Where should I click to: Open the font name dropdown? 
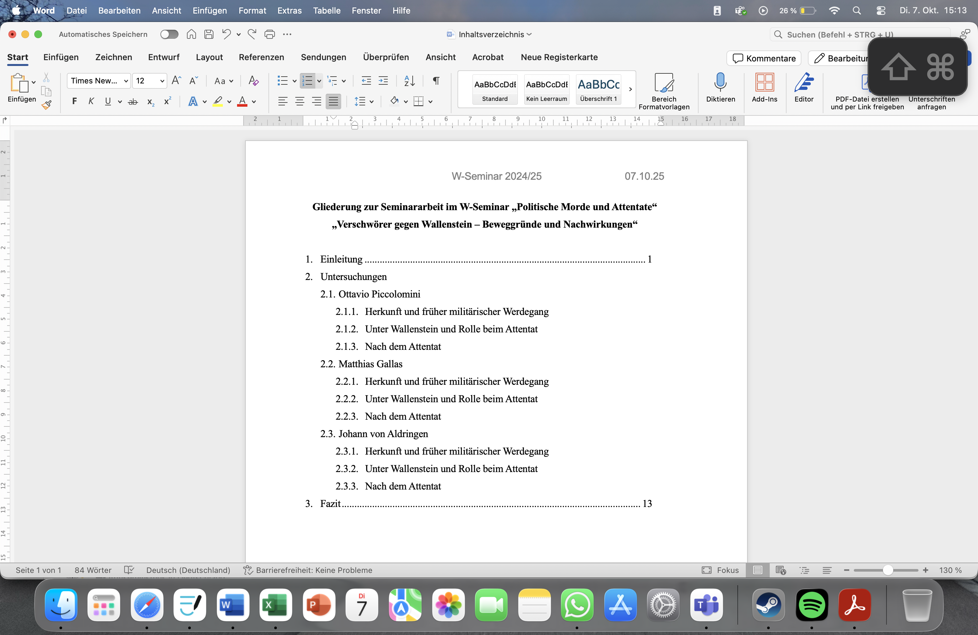pyautogui.click(x=126, y=81)
